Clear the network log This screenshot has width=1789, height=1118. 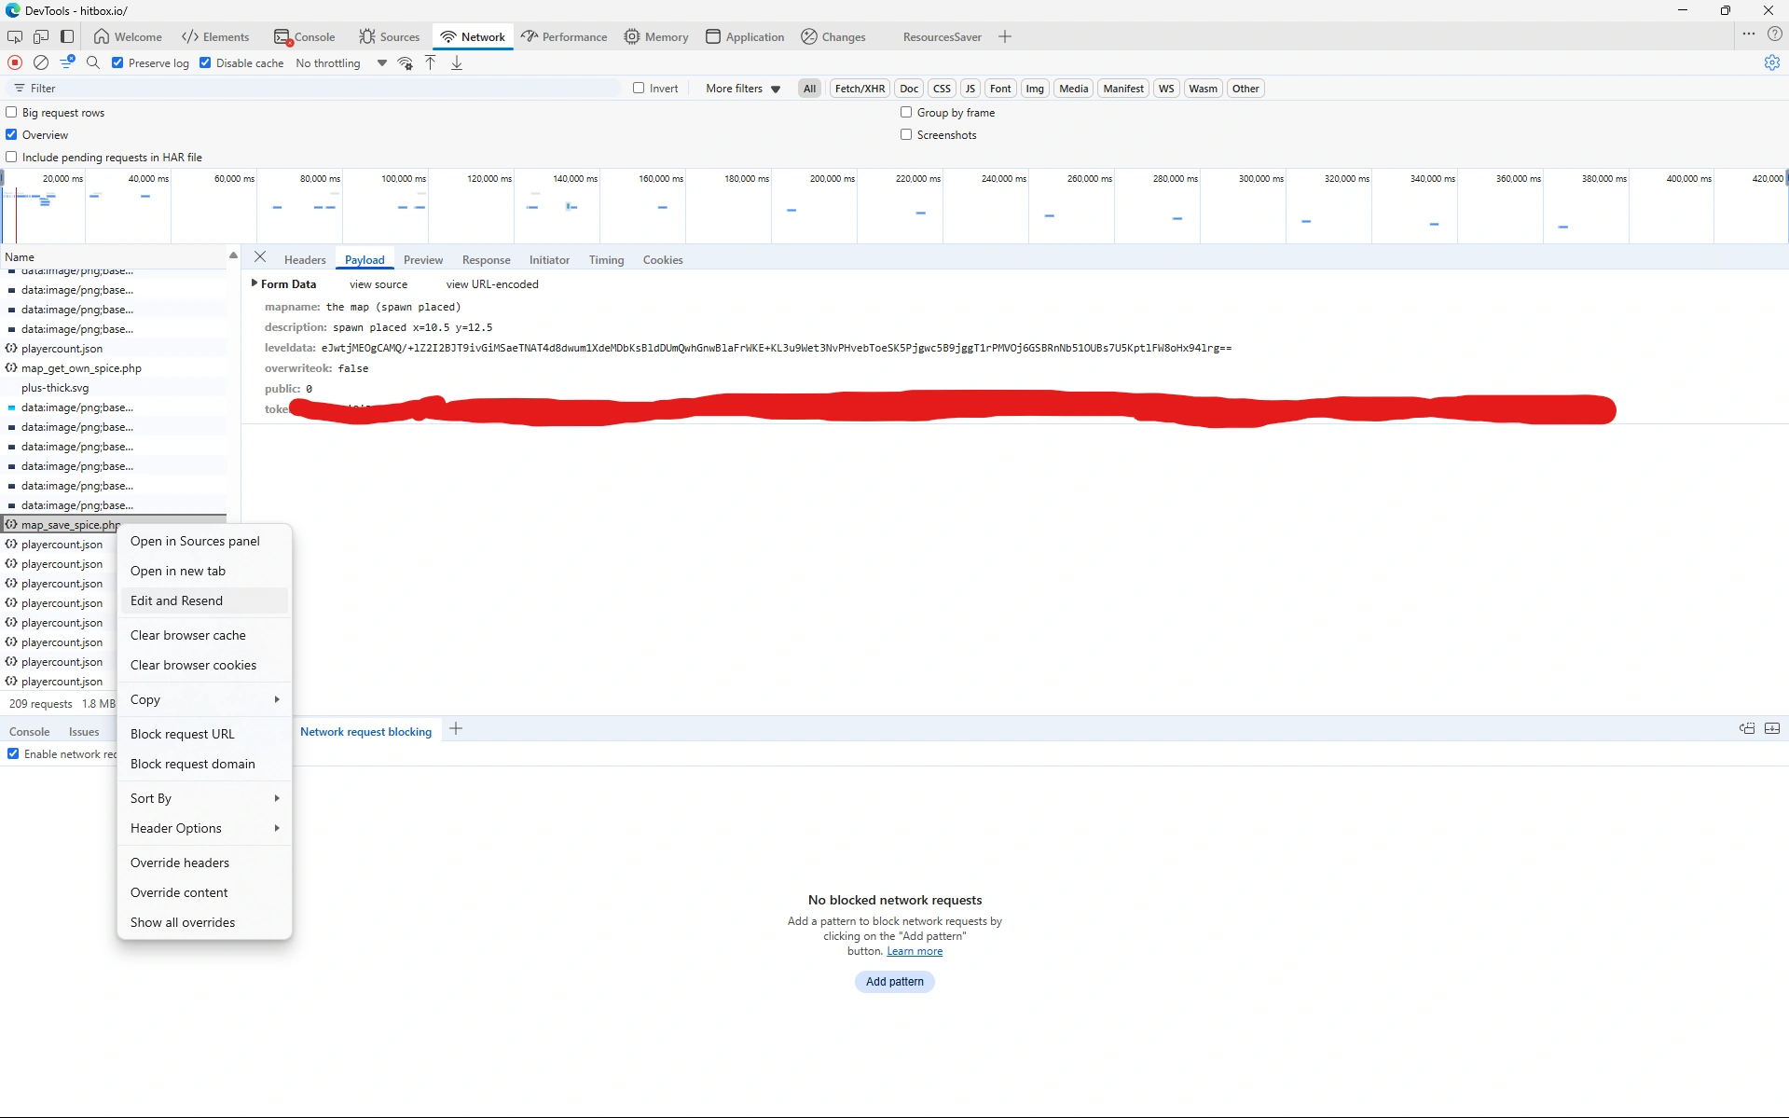pyautogui.click(x=41, y=62)
